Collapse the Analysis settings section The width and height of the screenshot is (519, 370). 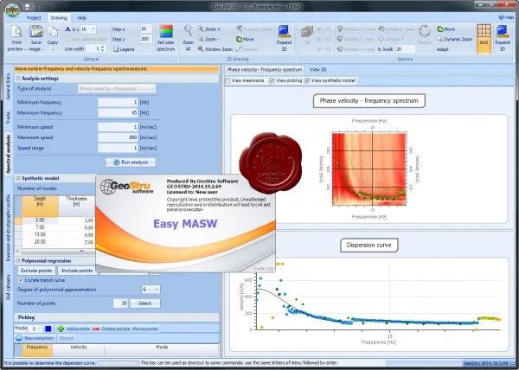pyautogui.click(x=18, y=79)
